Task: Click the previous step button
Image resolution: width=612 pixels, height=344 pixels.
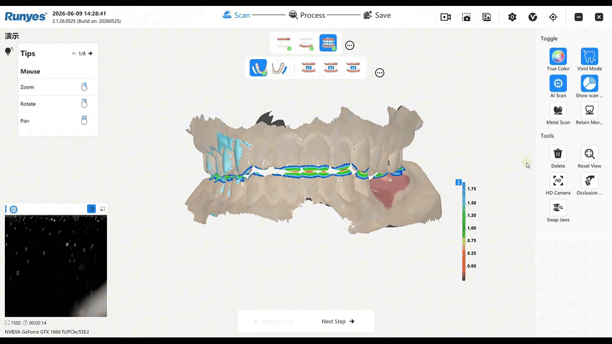Action: click(x=274, y=321)
